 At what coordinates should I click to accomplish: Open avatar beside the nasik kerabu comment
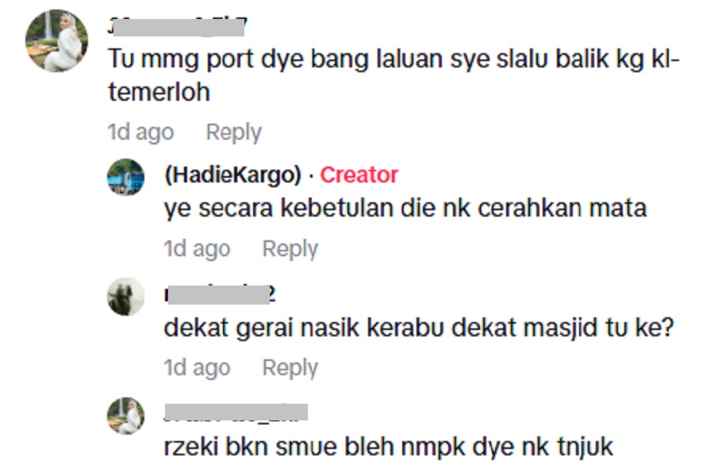click(125, 297)
